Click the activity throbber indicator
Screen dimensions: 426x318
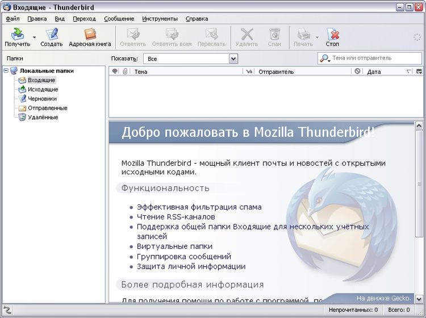(417, 37)
